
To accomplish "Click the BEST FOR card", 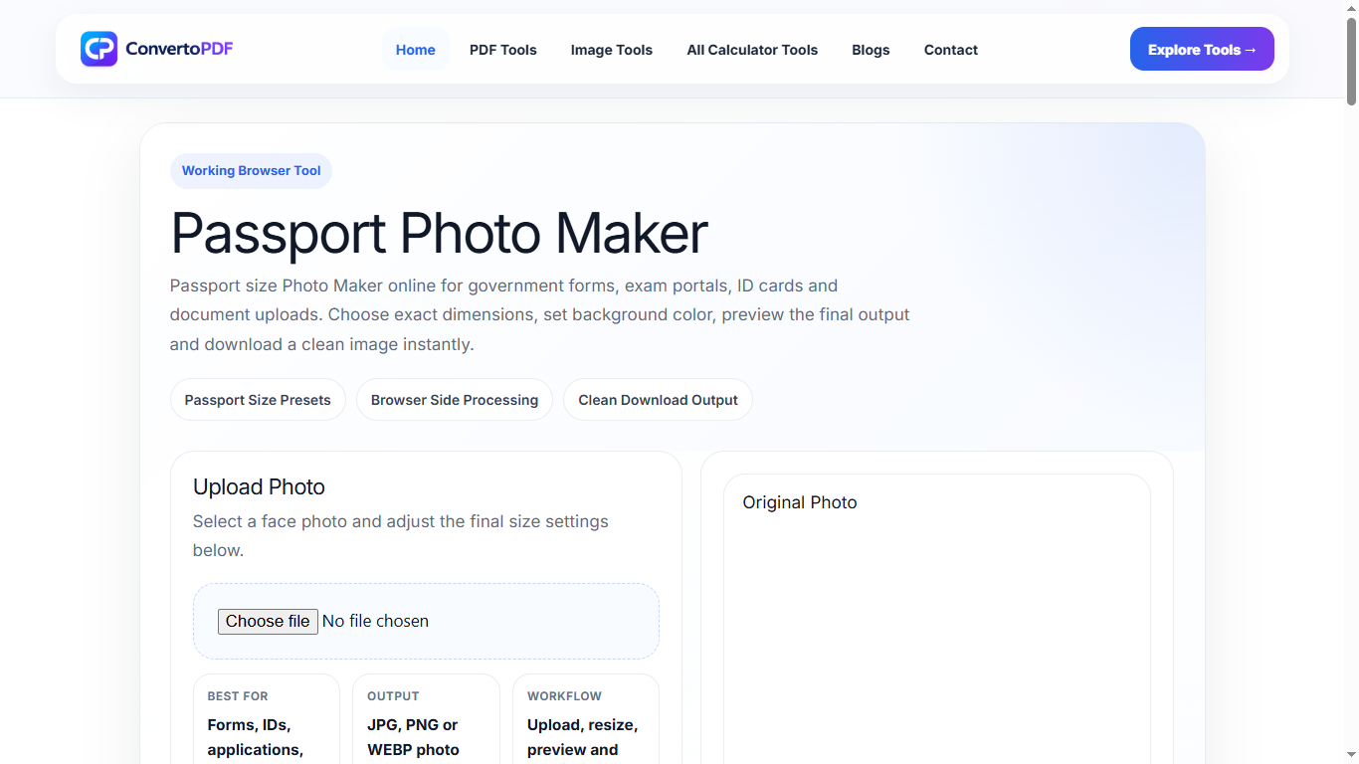I will (x=267, y=719).
